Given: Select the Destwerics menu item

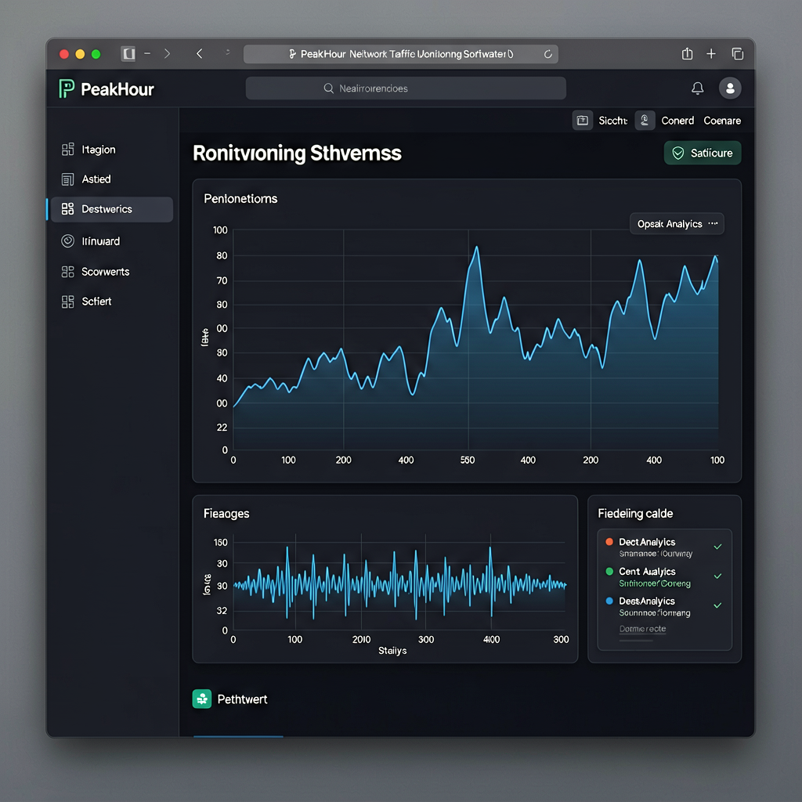Looking at the screenshot, I should (x=112, y=209).
